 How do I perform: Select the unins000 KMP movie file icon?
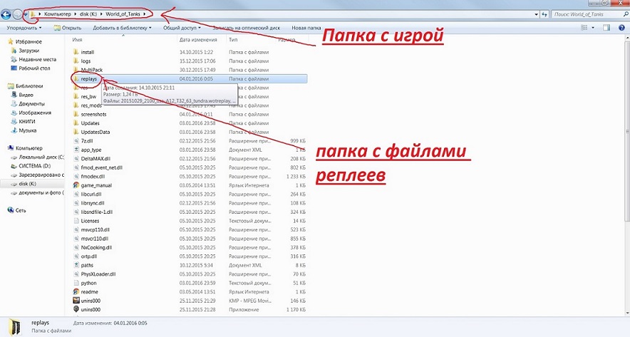coord(76,301)
